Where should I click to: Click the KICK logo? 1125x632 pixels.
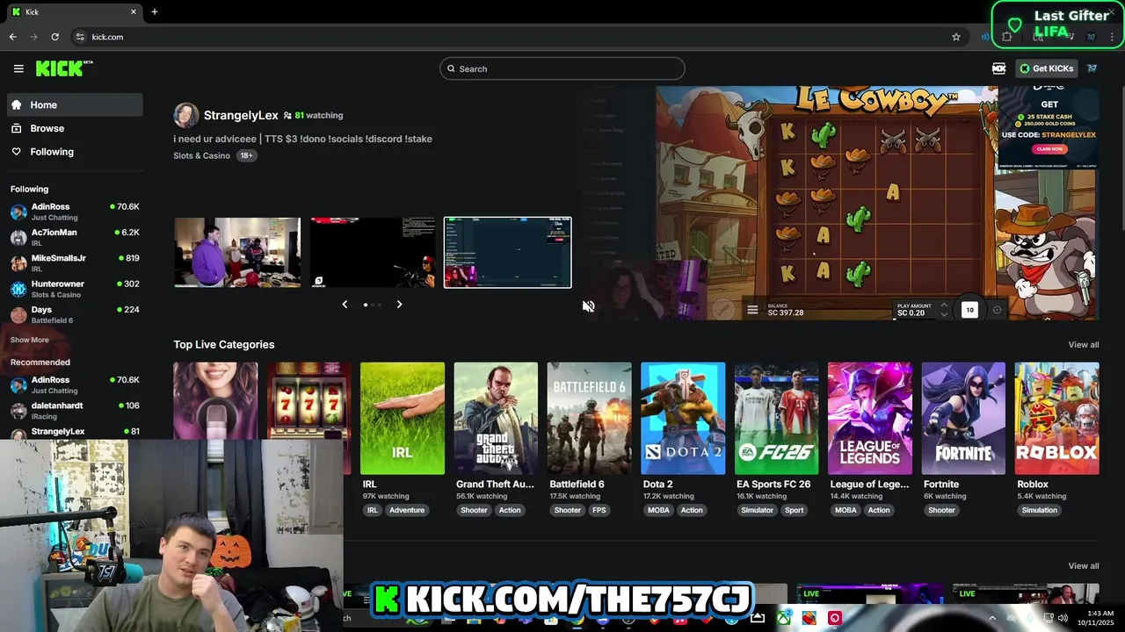click(x=64, y=68)
